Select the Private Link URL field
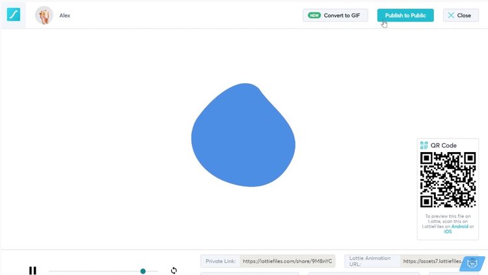The height and width of the screenshot is (275, 488). (288, 261)
